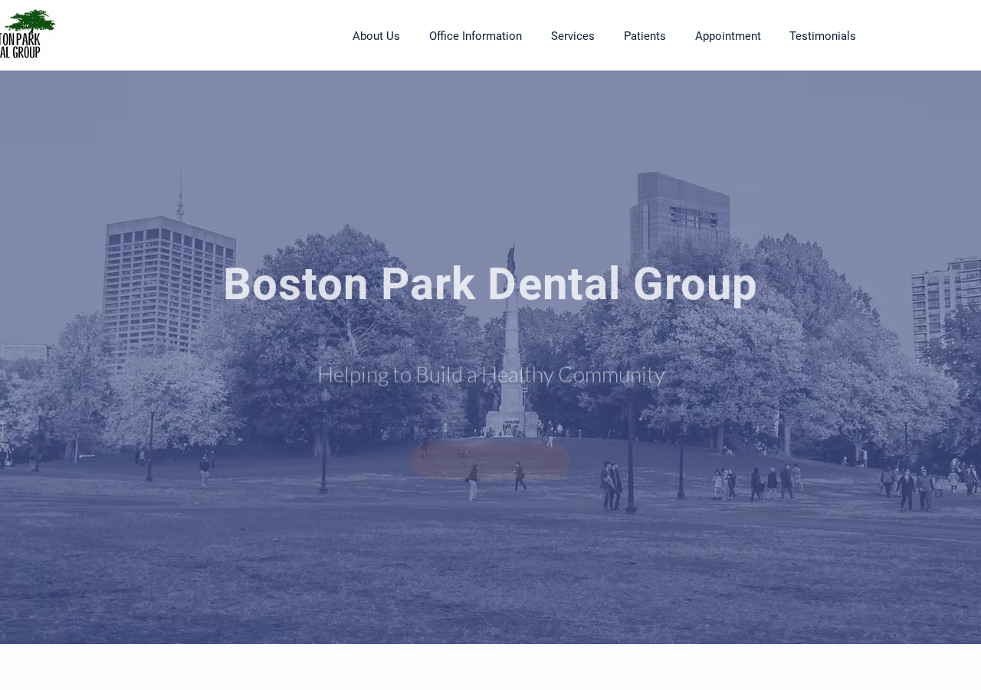The height and width of the screenshot is (690, 981).
Task: Select Patients in the top navigation
Action: (645, 36)
